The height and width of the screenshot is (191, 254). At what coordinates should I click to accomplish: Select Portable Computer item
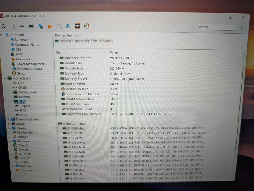28,69
